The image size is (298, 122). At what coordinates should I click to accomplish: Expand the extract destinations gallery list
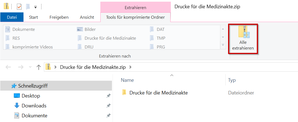coord(223,45)
